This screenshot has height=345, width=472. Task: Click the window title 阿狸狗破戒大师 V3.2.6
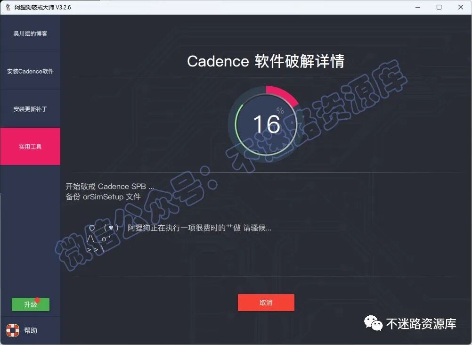click(x=42, y=7)
